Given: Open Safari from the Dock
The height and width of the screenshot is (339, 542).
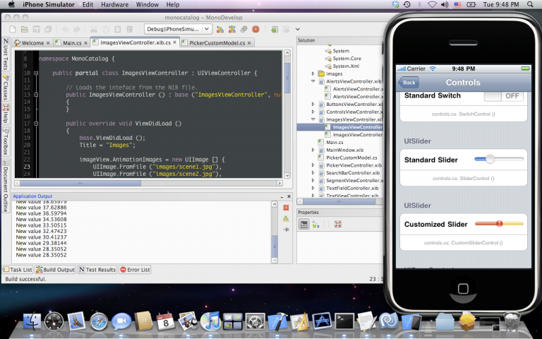Looking at the screenshot, I should [98, 323].
